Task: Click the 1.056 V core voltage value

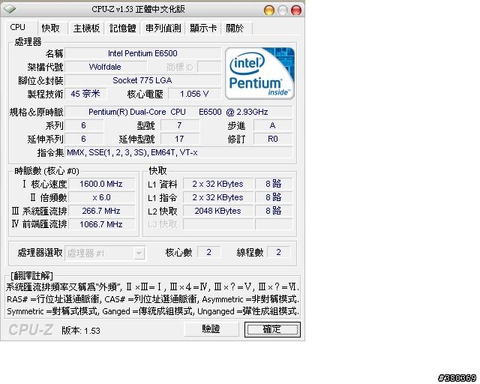Action: click(195, 94)
